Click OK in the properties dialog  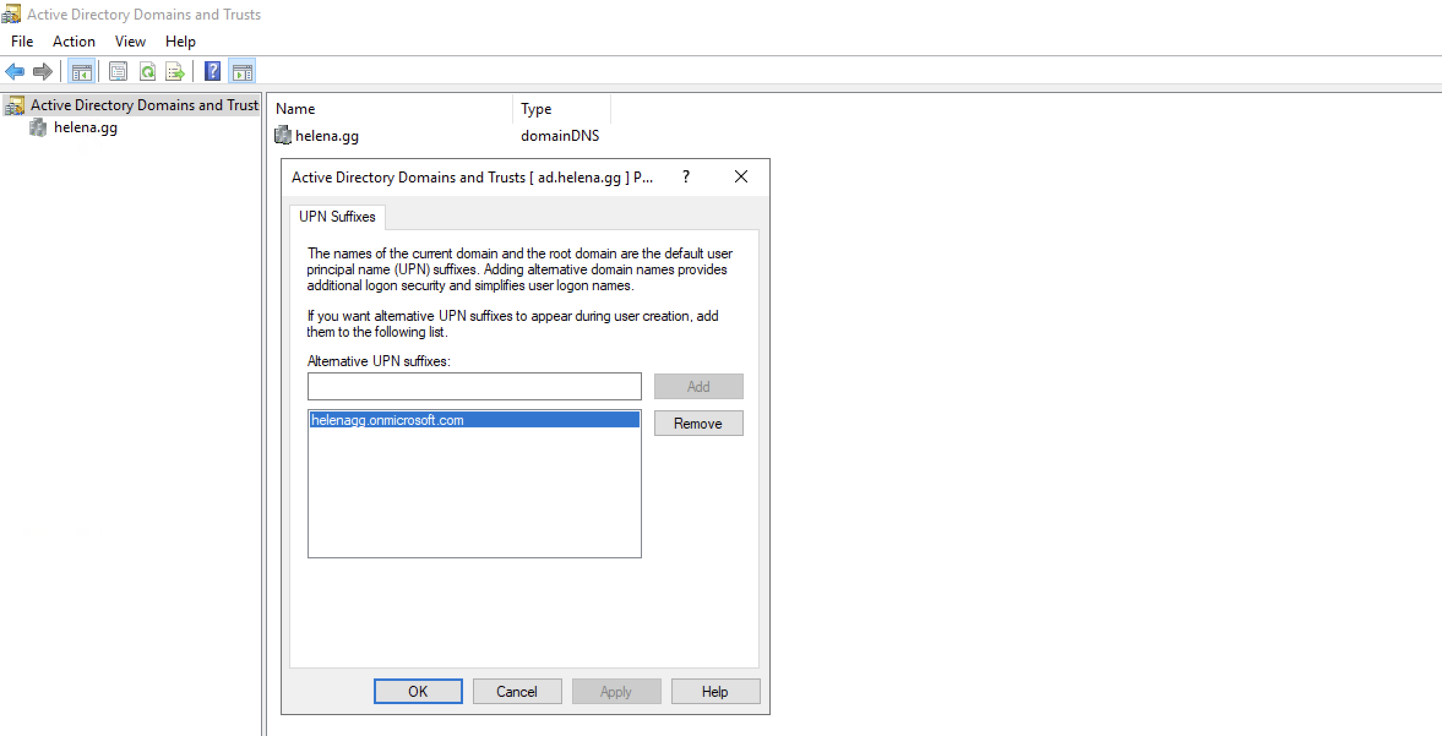pyautogui.click(x=418, y=691)
